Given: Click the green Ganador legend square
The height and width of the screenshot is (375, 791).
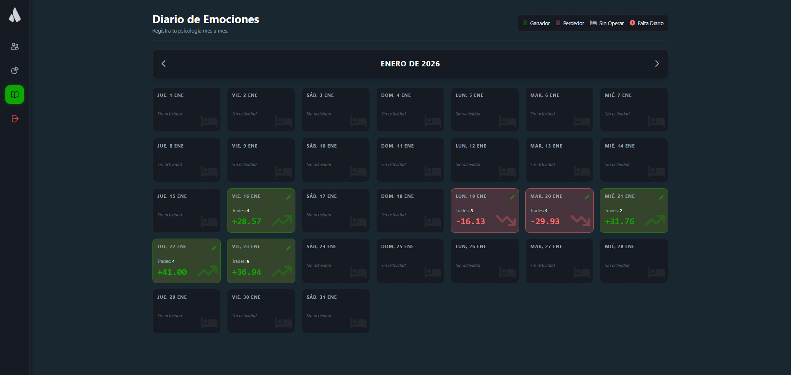Looking at the screenshot, I should point(525,23).
